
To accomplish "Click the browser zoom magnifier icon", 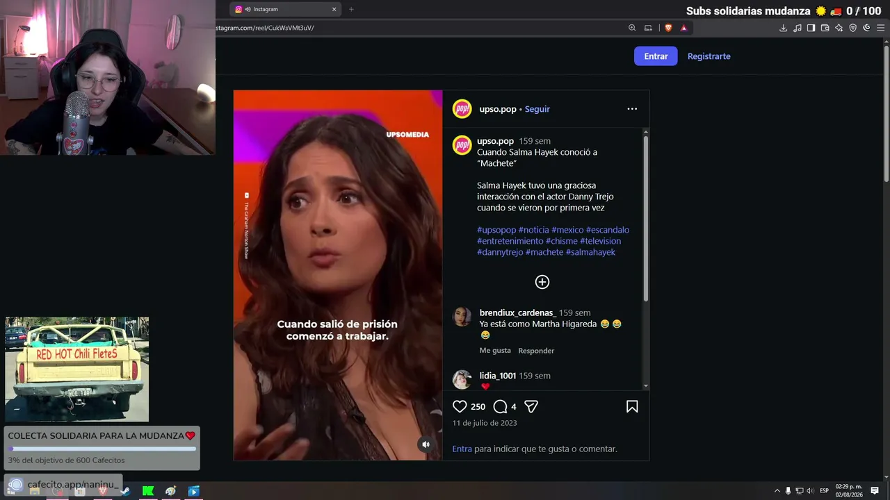I will pyautogui.click(x=632, y=28).
